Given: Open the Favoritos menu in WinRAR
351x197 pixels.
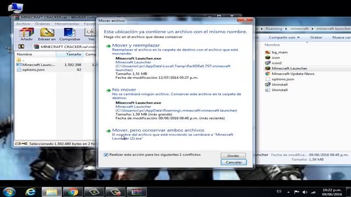Looking at the screenshot, I should [89, 24].
